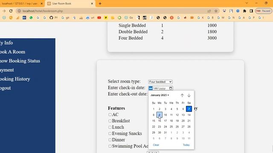Click the address bar URL
The width and height of the screenshot is (273, 153).
pyautogui.click(x=43, y=11)
